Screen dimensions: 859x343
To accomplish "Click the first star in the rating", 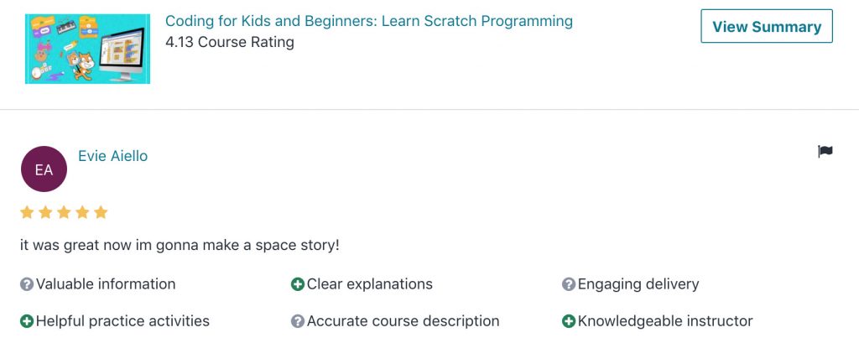I will pyautogui.click(x=27, y=213).
